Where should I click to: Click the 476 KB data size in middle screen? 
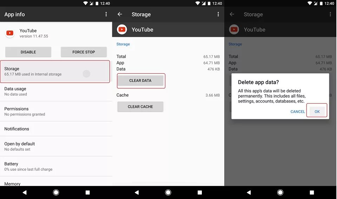213,69
